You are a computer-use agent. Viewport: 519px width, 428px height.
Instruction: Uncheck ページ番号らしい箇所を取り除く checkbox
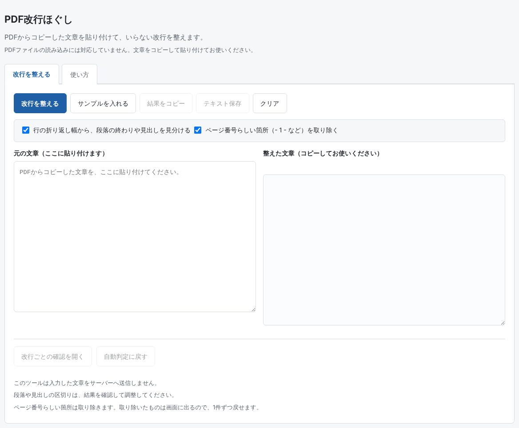click(x=198, y=130)
